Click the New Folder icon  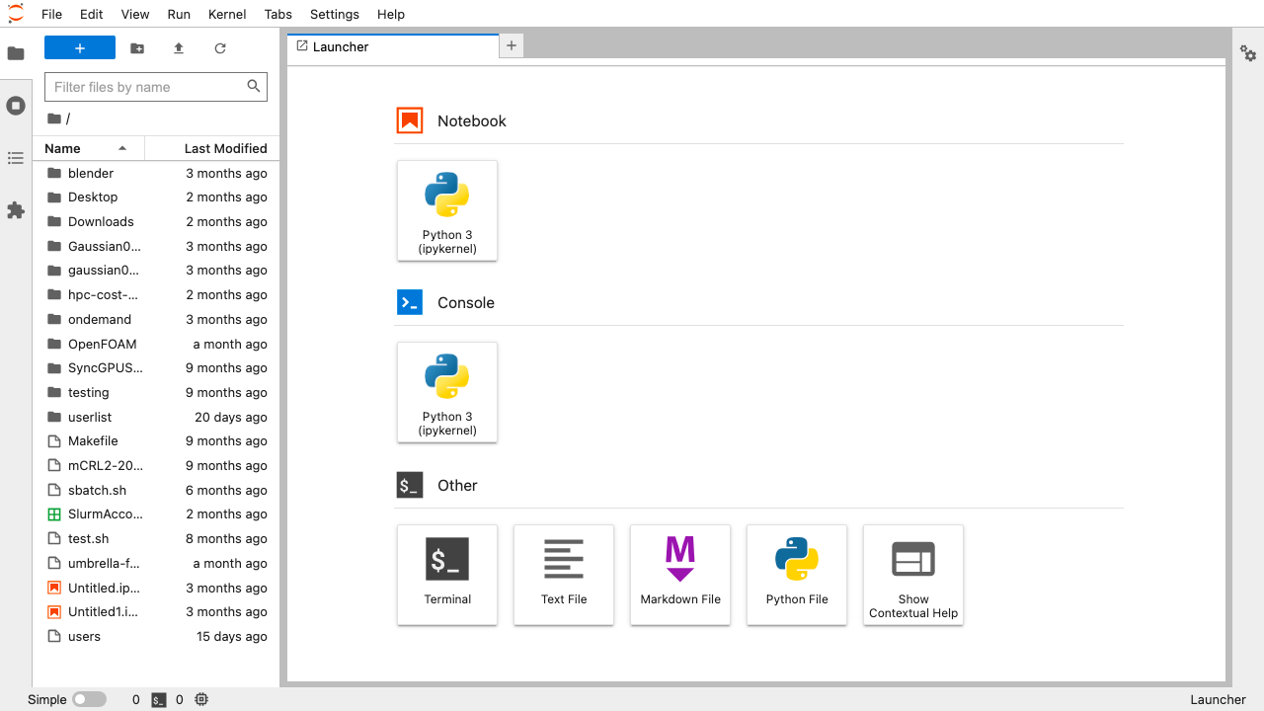137,48
